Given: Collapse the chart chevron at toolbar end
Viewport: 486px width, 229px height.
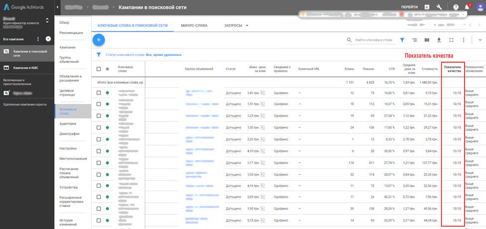Looking at the screenshot, I should (480, 40).
